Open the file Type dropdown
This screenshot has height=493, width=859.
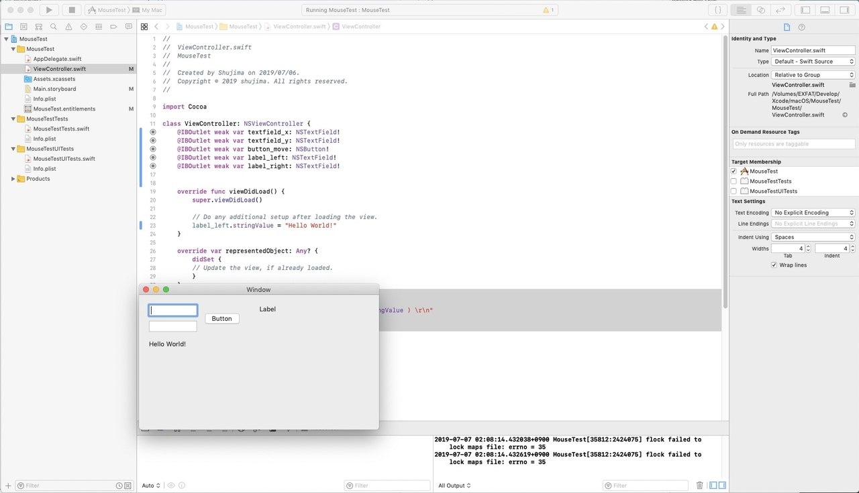(x=813, y=62)
